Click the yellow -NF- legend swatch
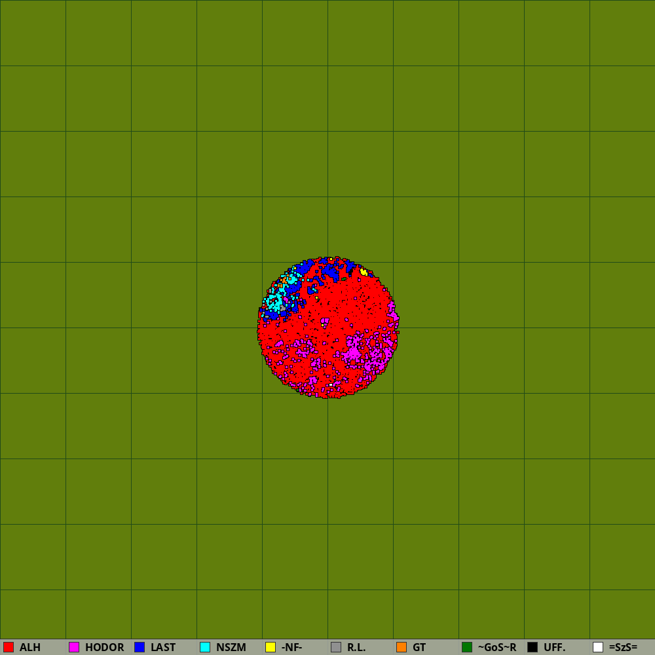This screenshot has width=655, height=655. (x=271, y=647)
